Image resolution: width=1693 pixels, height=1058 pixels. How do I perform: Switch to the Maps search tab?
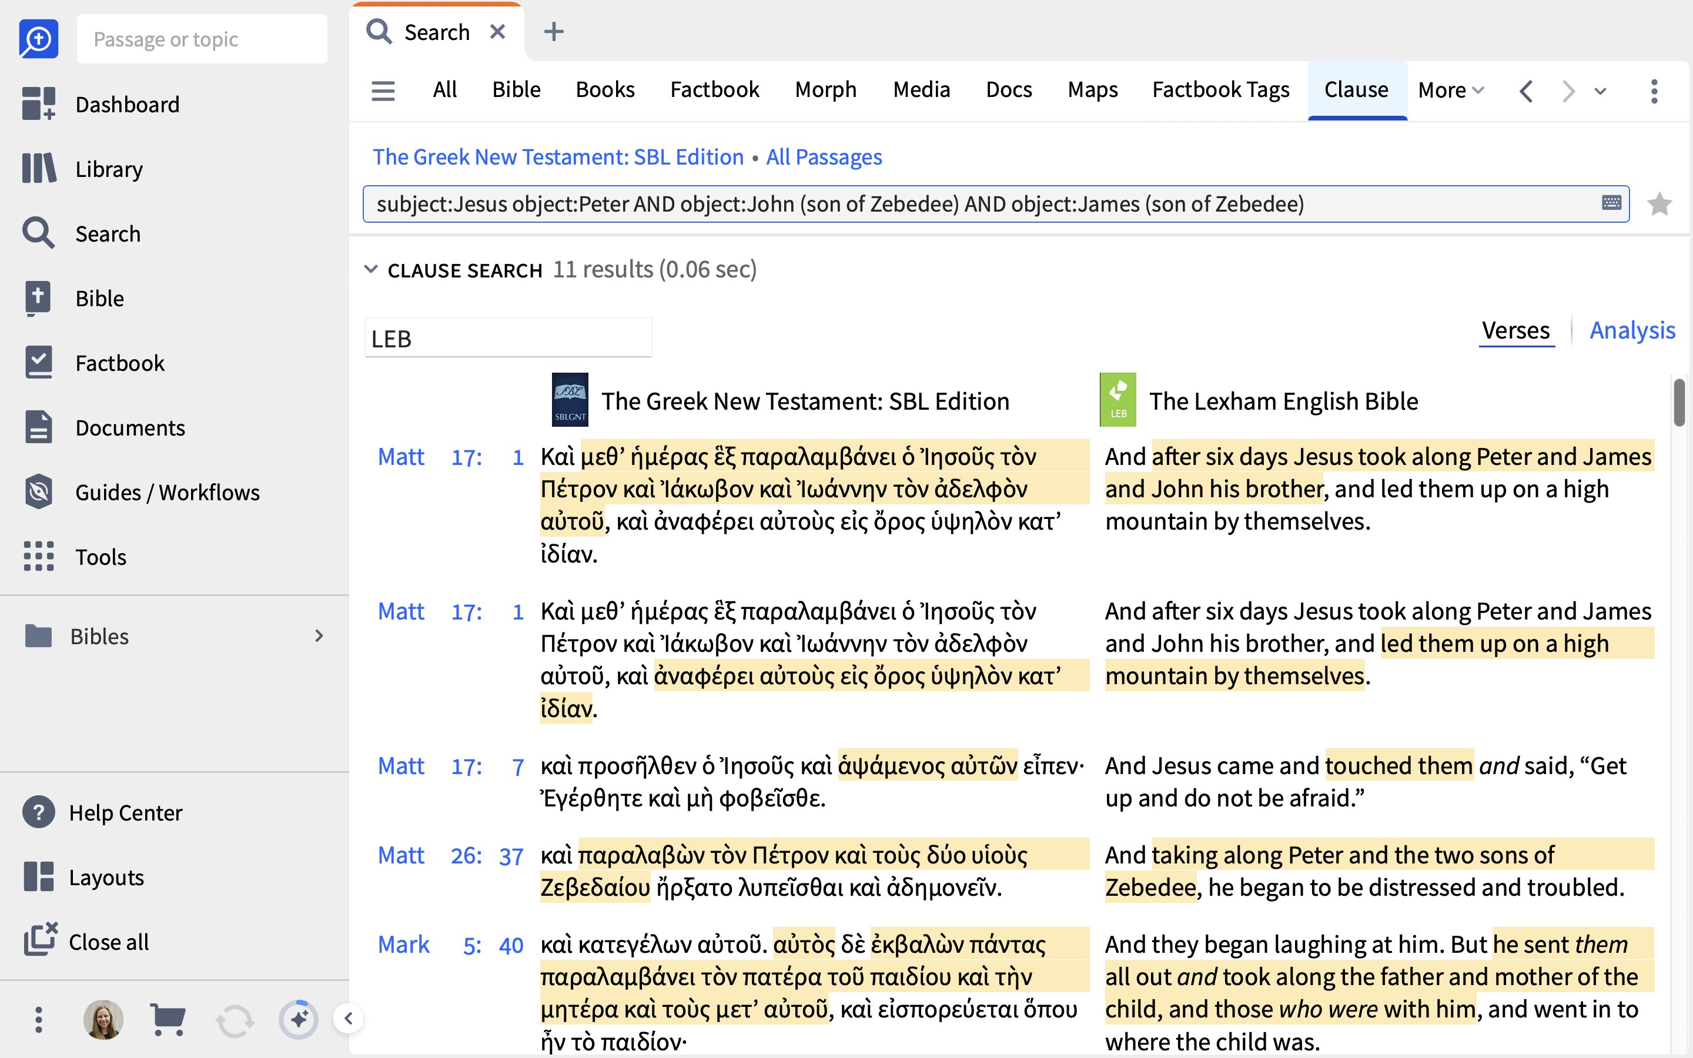click(1093, 89)
